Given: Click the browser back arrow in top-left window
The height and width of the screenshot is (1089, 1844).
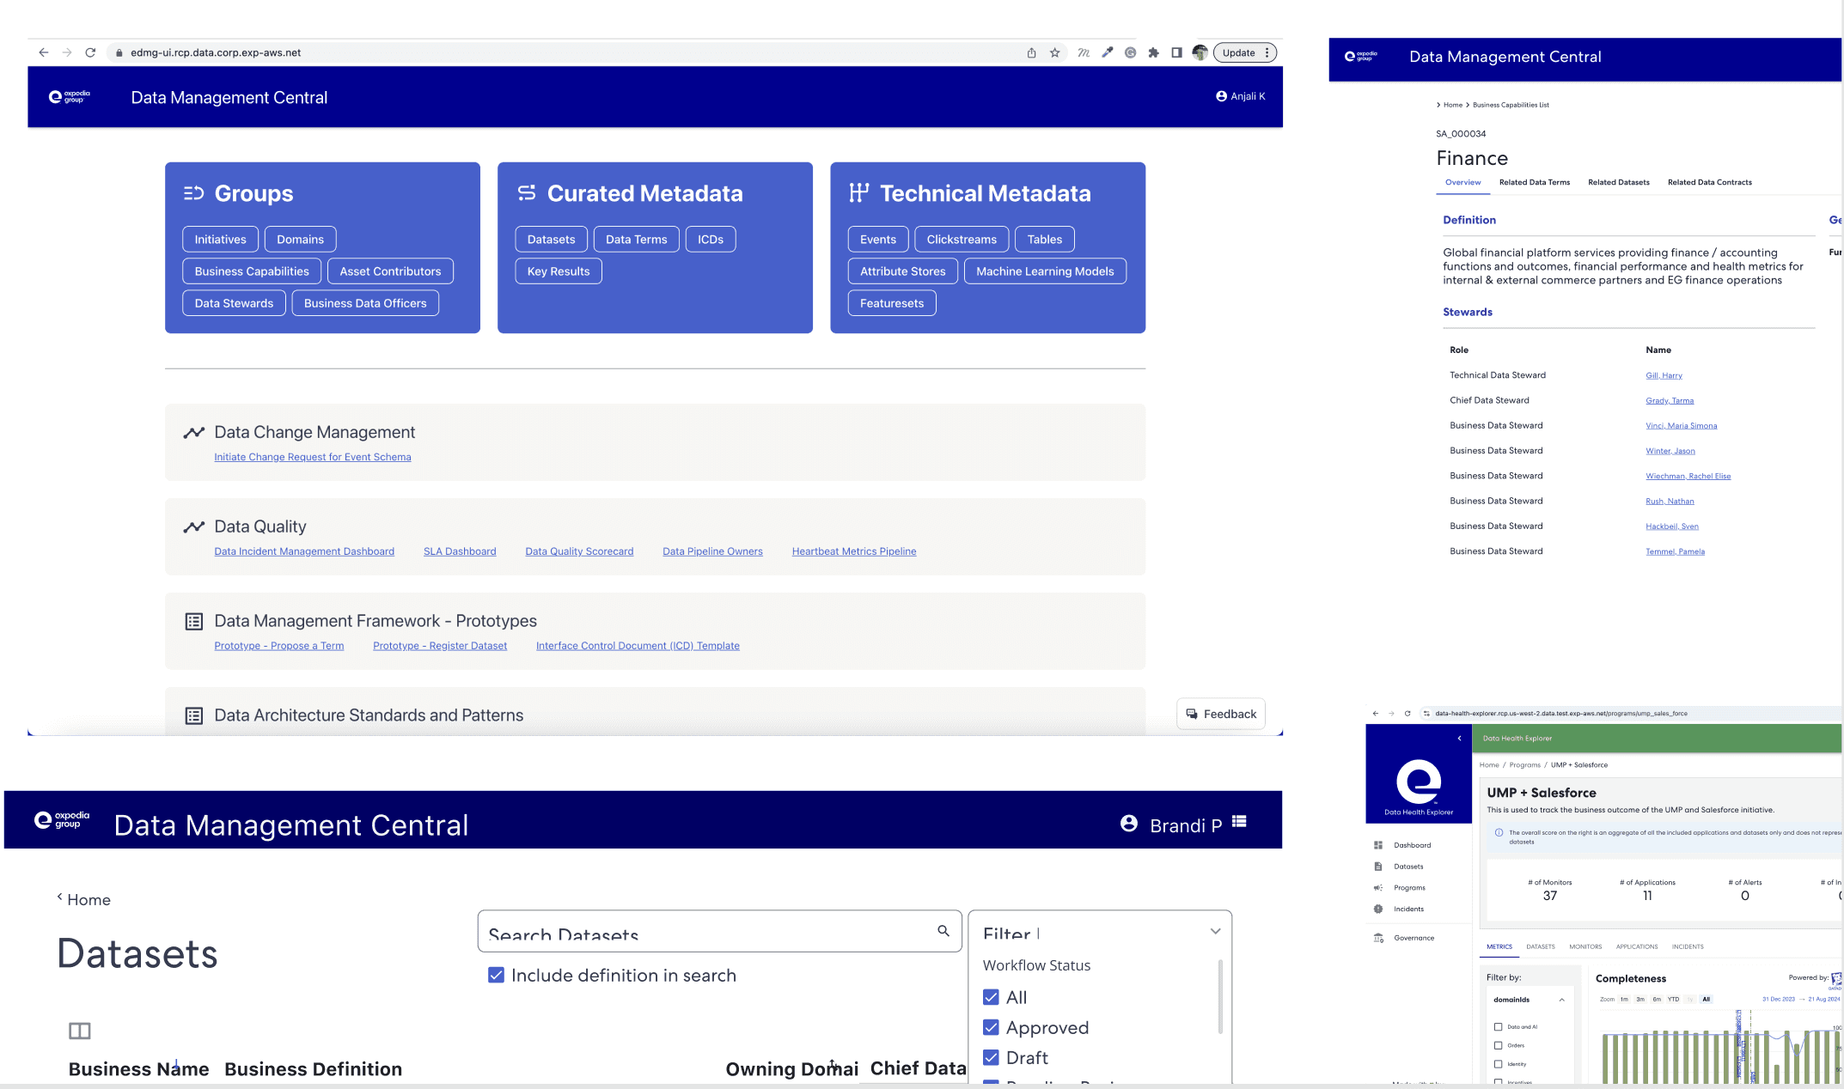Looking at the screenshot, I should (x=44, y=52).
